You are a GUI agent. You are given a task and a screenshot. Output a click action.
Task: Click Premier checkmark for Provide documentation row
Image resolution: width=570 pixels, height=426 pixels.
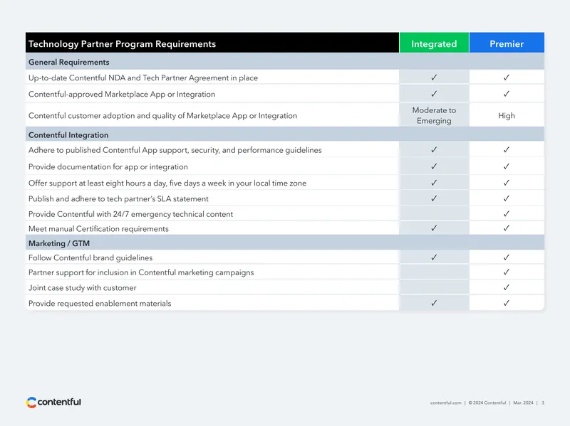tap(507, 166)
